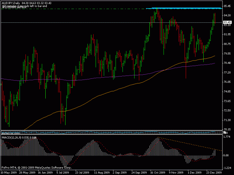The width and height of the screenshot is (234, 175).
Task: Click the -1.224 MACD scale value
Action: click(227, 168)
